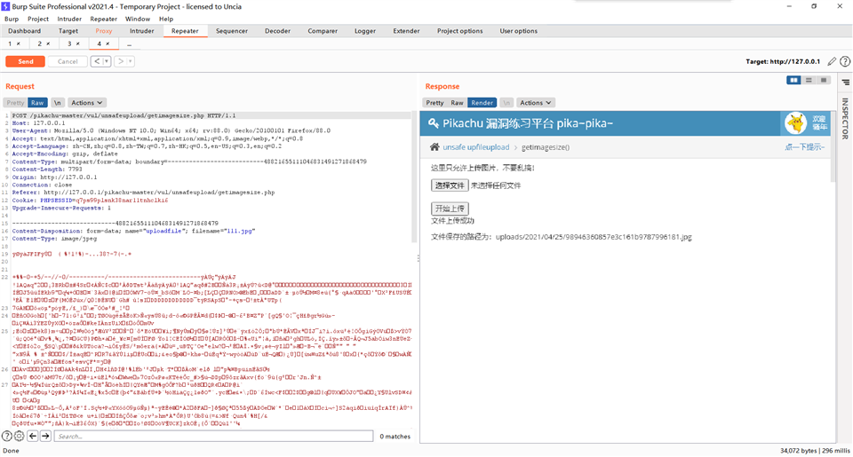Screen dimensions: 853x457
Task: Click the response panel vertical scrollbar
Action: click(x=833, y=146)
